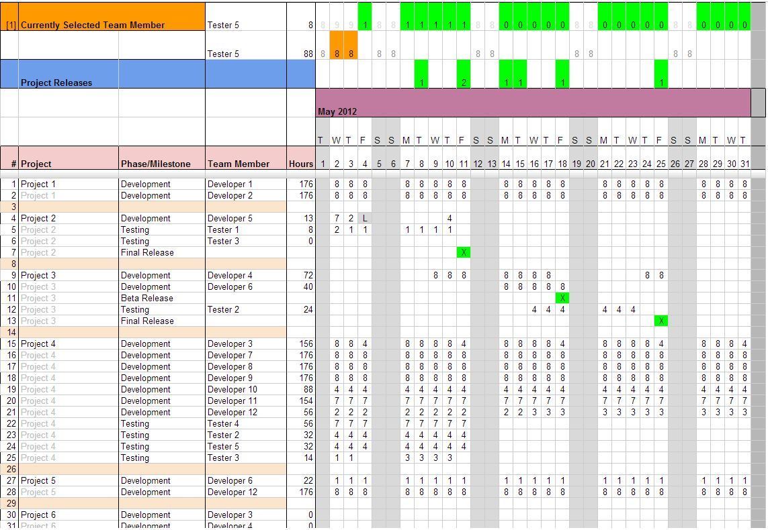Screen dimensions: 768x530
Task: Click the day 31 date header
Action: coord(744,164)
